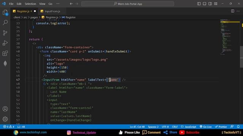Open editor More Actions ellipsis

(238, 11)
